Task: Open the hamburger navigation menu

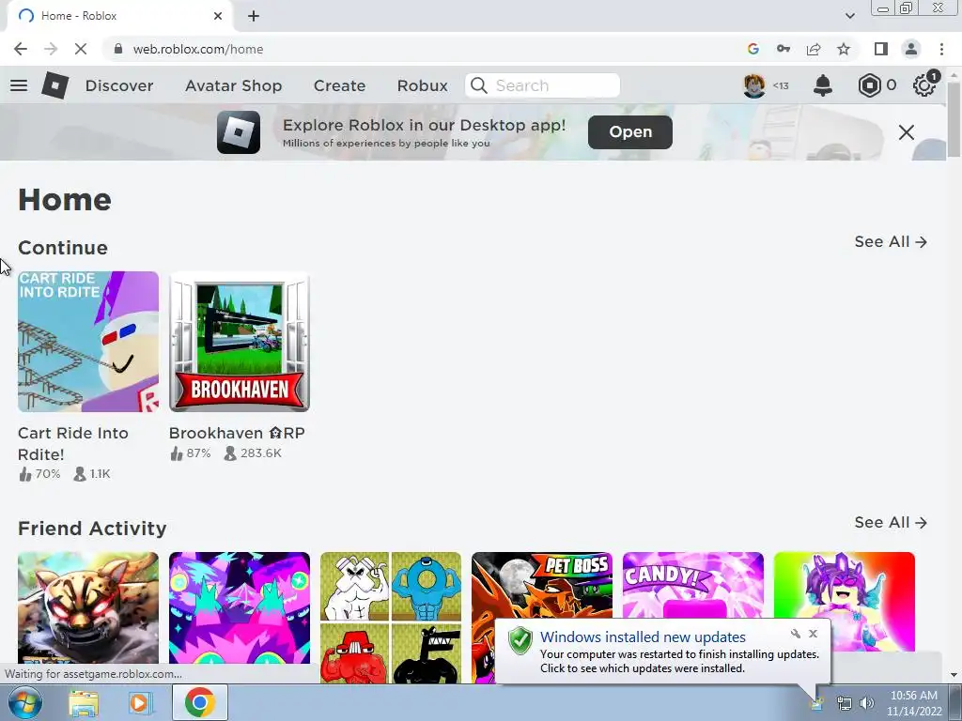Action: click(x=19, y=85)
